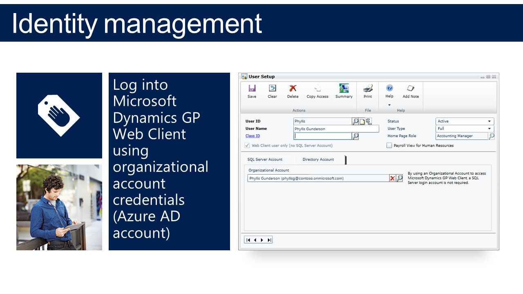Click the Delete red X icon

pos(293,88)
